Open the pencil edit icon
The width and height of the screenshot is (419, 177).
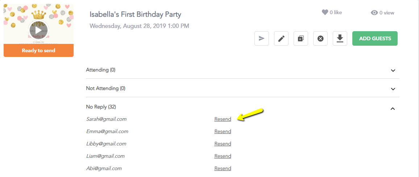281,38
